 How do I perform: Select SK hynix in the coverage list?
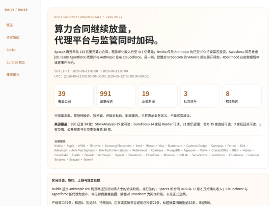(95, 146)
